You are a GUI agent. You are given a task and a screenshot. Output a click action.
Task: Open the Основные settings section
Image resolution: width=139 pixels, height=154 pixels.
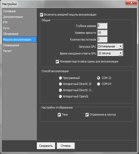click(x=9, y=11)
